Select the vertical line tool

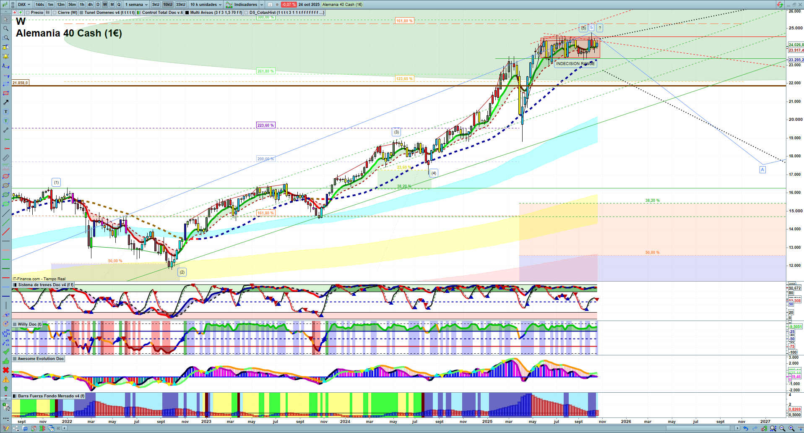(6, 305)
